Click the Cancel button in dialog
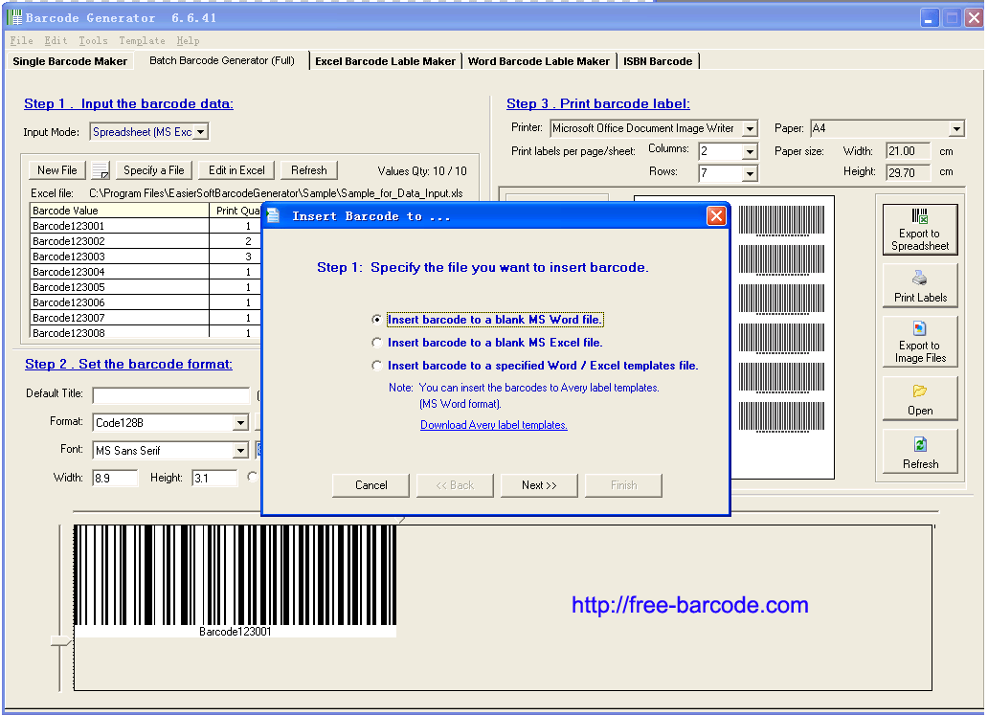988x715 pixels. point(371,485)
